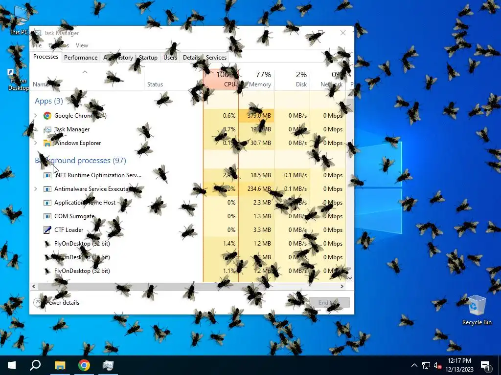Open the Windows Start menu
Image resolution: width=501 pixels, height=375 pixels.
tap(12, 365)
